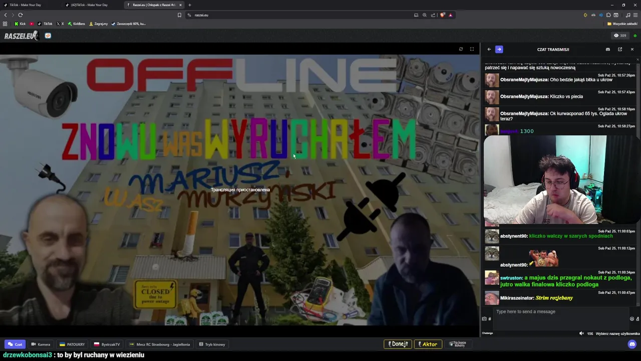This screenshot has height=361, width=641.
Task: Open the Kick bookmark
Action: (x=20, y=24)
